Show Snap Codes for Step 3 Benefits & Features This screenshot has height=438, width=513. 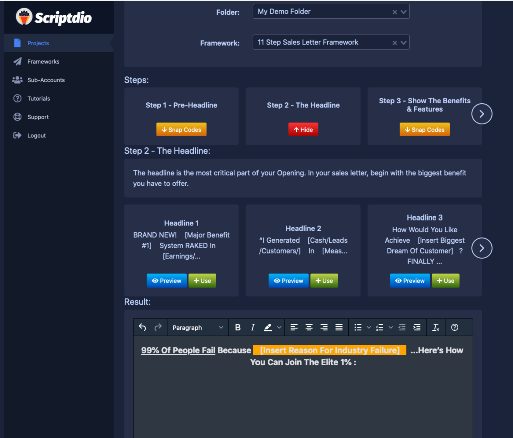tap(425, 130)
